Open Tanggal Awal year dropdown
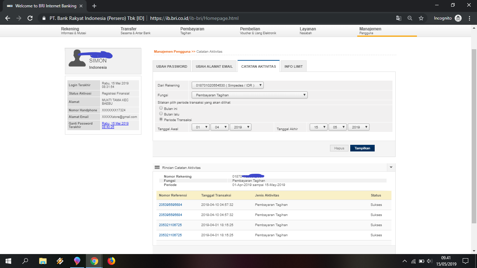Image resolution: width=477 pixels, height=268 pixels. [x=241, y=127]
